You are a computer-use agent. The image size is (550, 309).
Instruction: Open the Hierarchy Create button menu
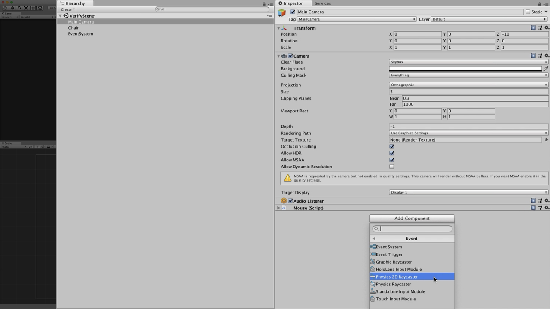67,9
